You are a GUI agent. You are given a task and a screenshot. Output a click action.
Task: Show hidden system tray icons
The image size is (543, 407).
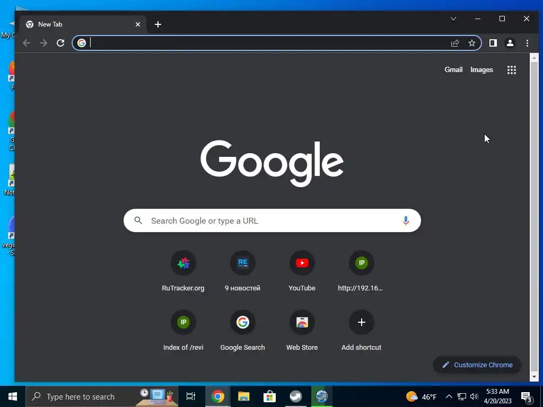point(449,396)
